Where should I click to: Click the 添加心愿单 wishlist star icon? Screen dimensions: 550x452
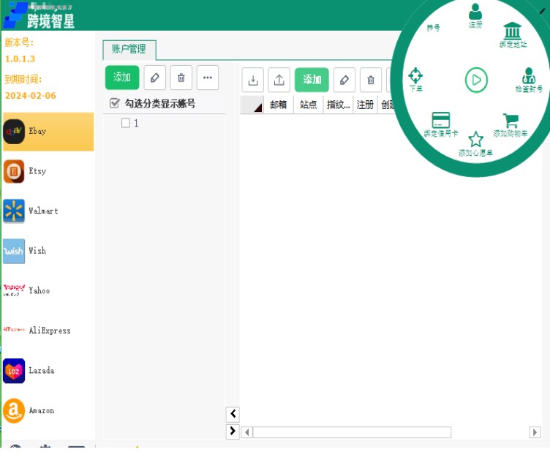(x=475, y=144)
